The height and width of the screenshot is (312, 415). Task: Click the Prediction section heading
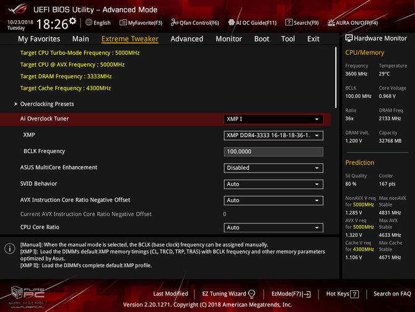[360, 163]
